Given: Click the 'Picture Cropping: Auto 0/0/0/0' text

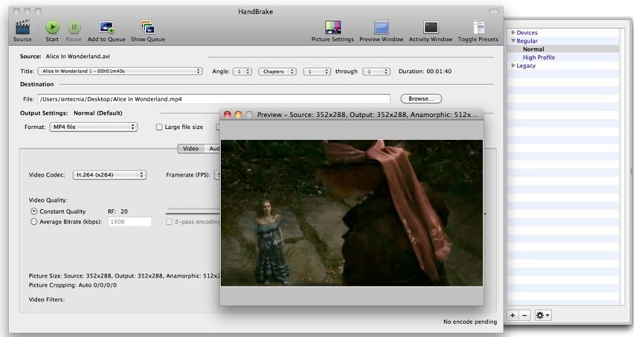Looking at the screenshot, I should coord(73,285).
